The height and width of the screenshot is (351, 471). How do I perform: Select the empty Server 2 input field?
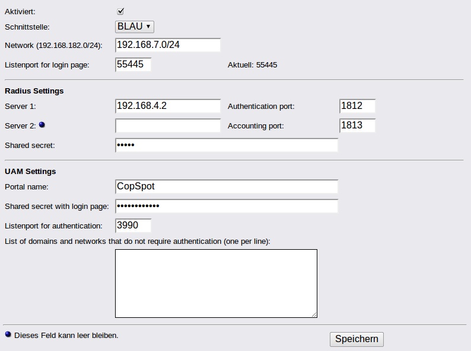pos(168,125)
